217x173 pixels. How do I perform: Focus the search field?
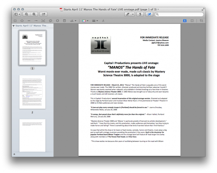click(x=179, y=14)
